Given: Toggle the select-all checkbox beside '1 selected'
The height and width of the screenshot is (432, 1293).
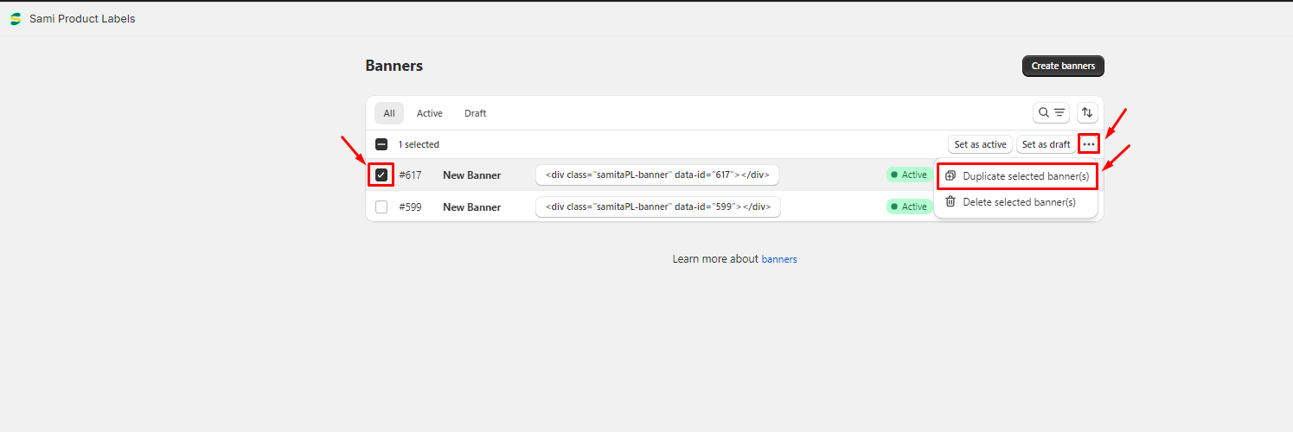Looking at the screenshot, I should 381,144.
